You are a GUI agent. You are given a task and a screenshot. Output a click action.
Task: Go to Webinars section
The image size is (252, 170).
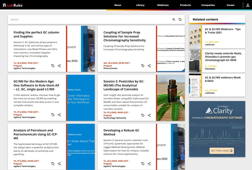click(163, 5)
